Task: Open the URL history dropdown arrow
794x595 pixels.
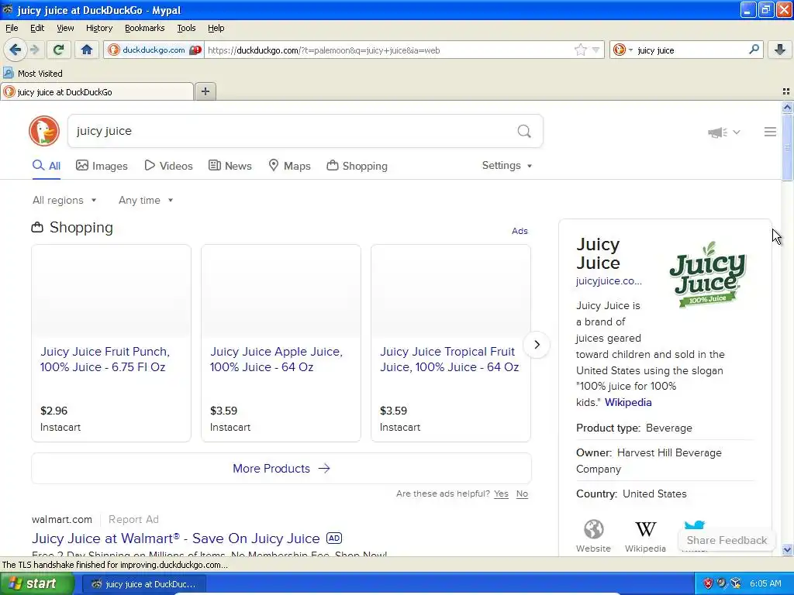Action: (x=595, y=50)
